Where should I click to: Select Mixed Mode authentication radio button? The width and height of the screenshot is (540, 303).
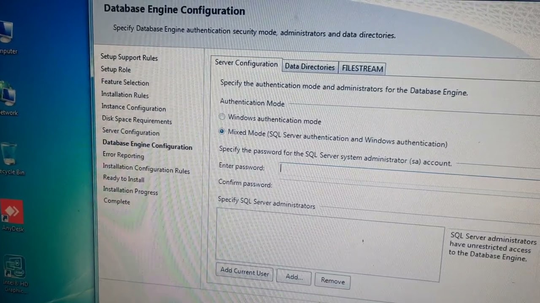click(x=222, y=131)
